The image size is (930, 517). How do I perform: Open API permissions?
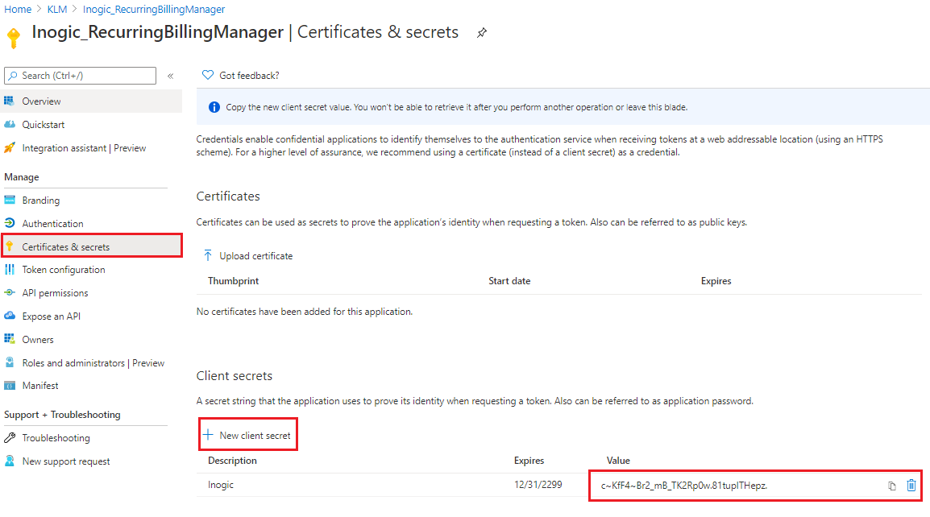55,293
